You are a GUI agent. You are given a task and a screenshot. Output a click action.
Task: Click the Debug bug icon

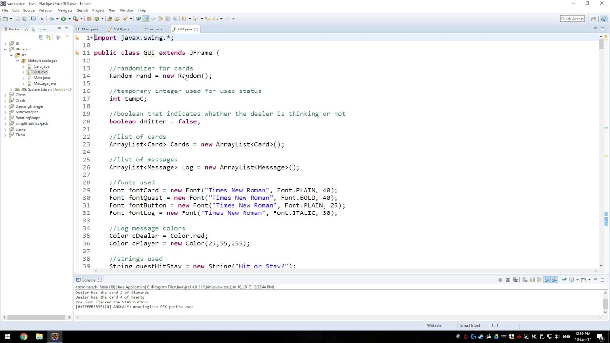(51, 19)
